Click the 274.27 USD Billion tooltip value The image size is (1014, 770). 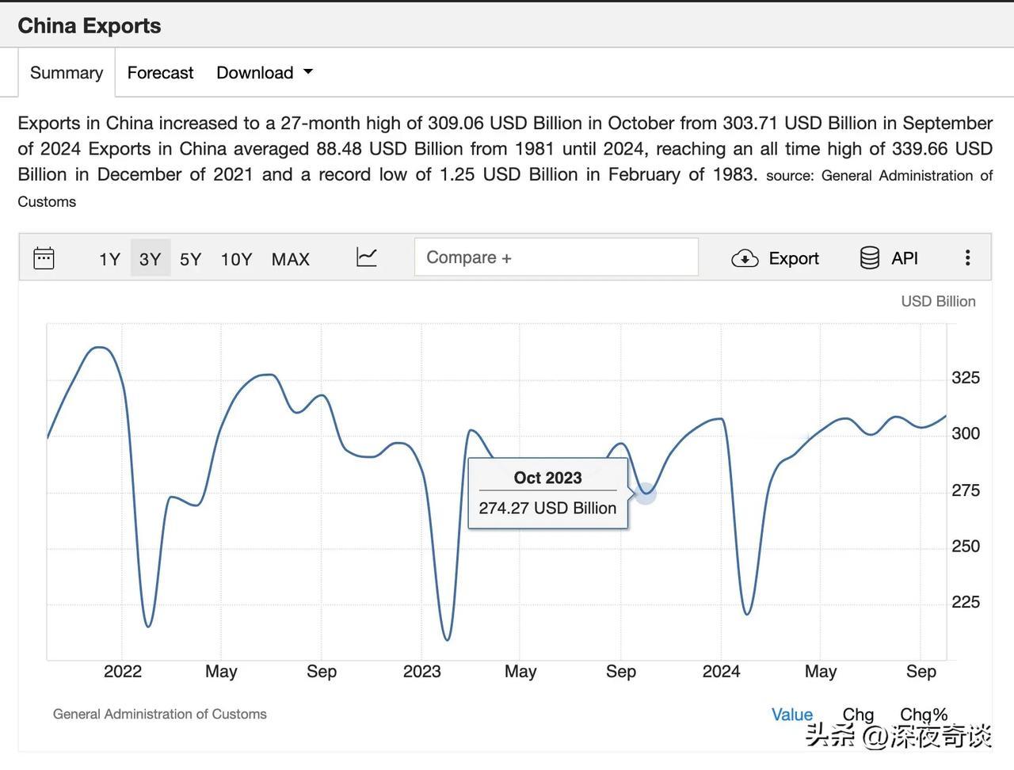click(547, 509)
